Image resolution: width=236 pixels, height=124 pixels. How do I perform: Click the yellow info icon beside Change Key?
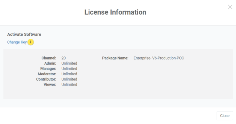31,42
